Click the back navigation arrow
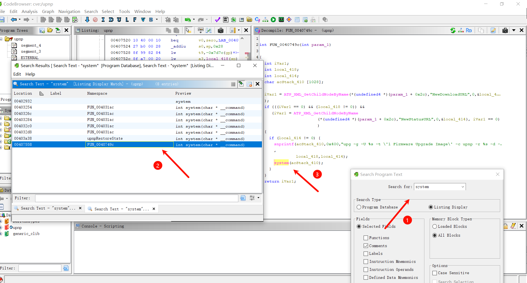 point(13,20)
